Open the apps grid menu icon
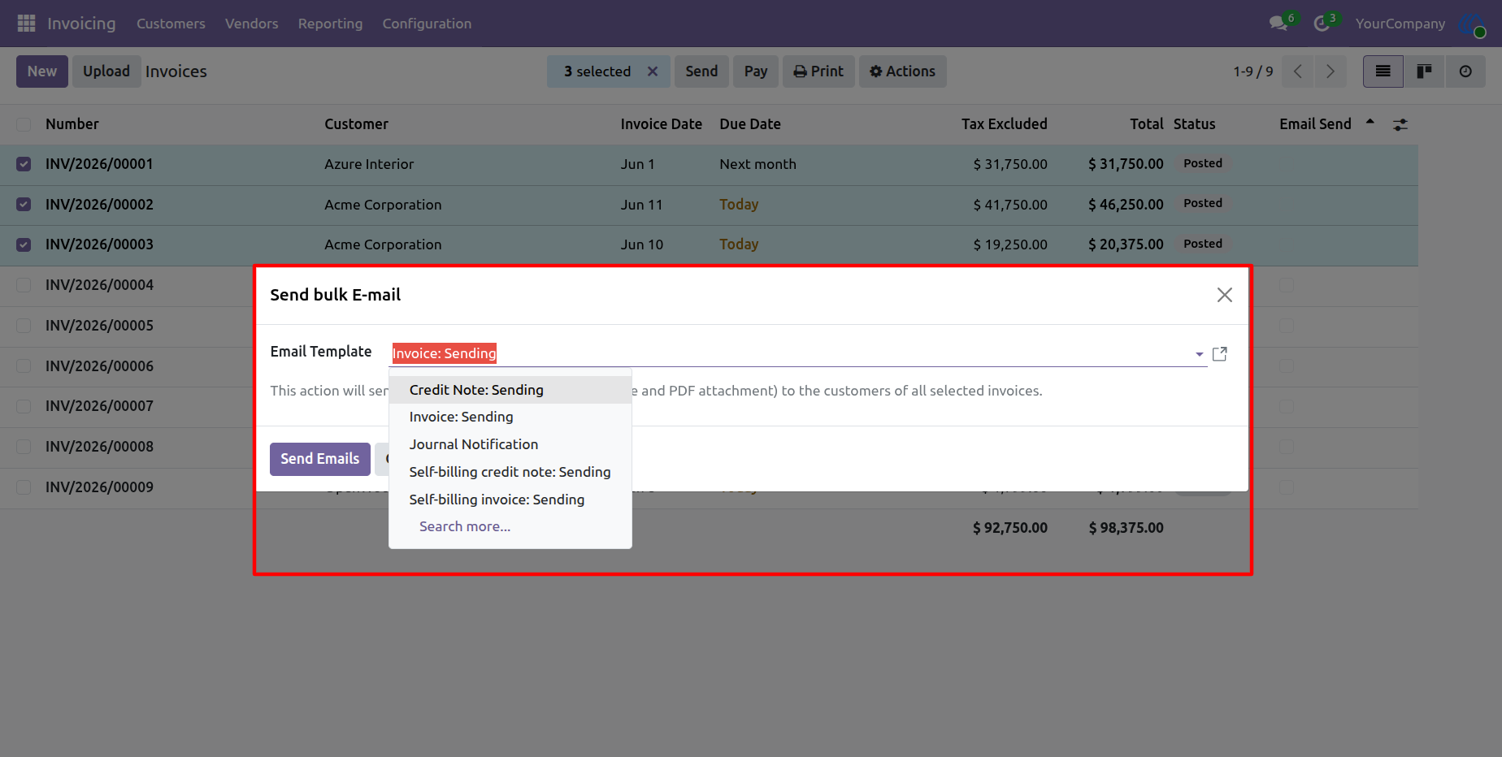The width and height of the screenshot is (1502, 757). tap(26, 24)
